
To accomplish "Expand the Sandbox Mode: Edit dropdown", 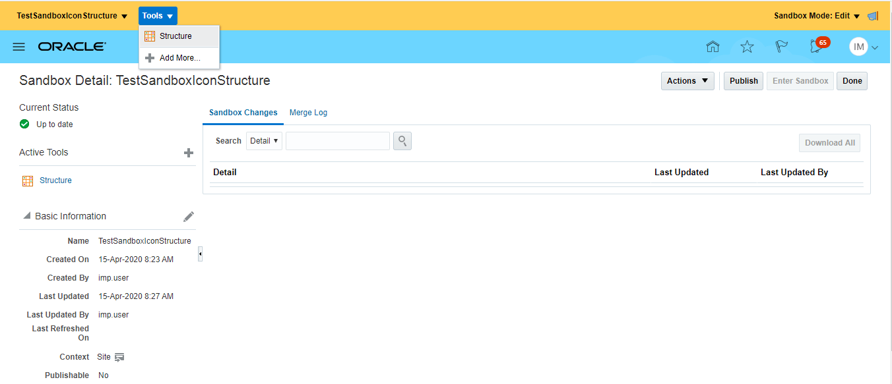I will click(x=817, y=16).
